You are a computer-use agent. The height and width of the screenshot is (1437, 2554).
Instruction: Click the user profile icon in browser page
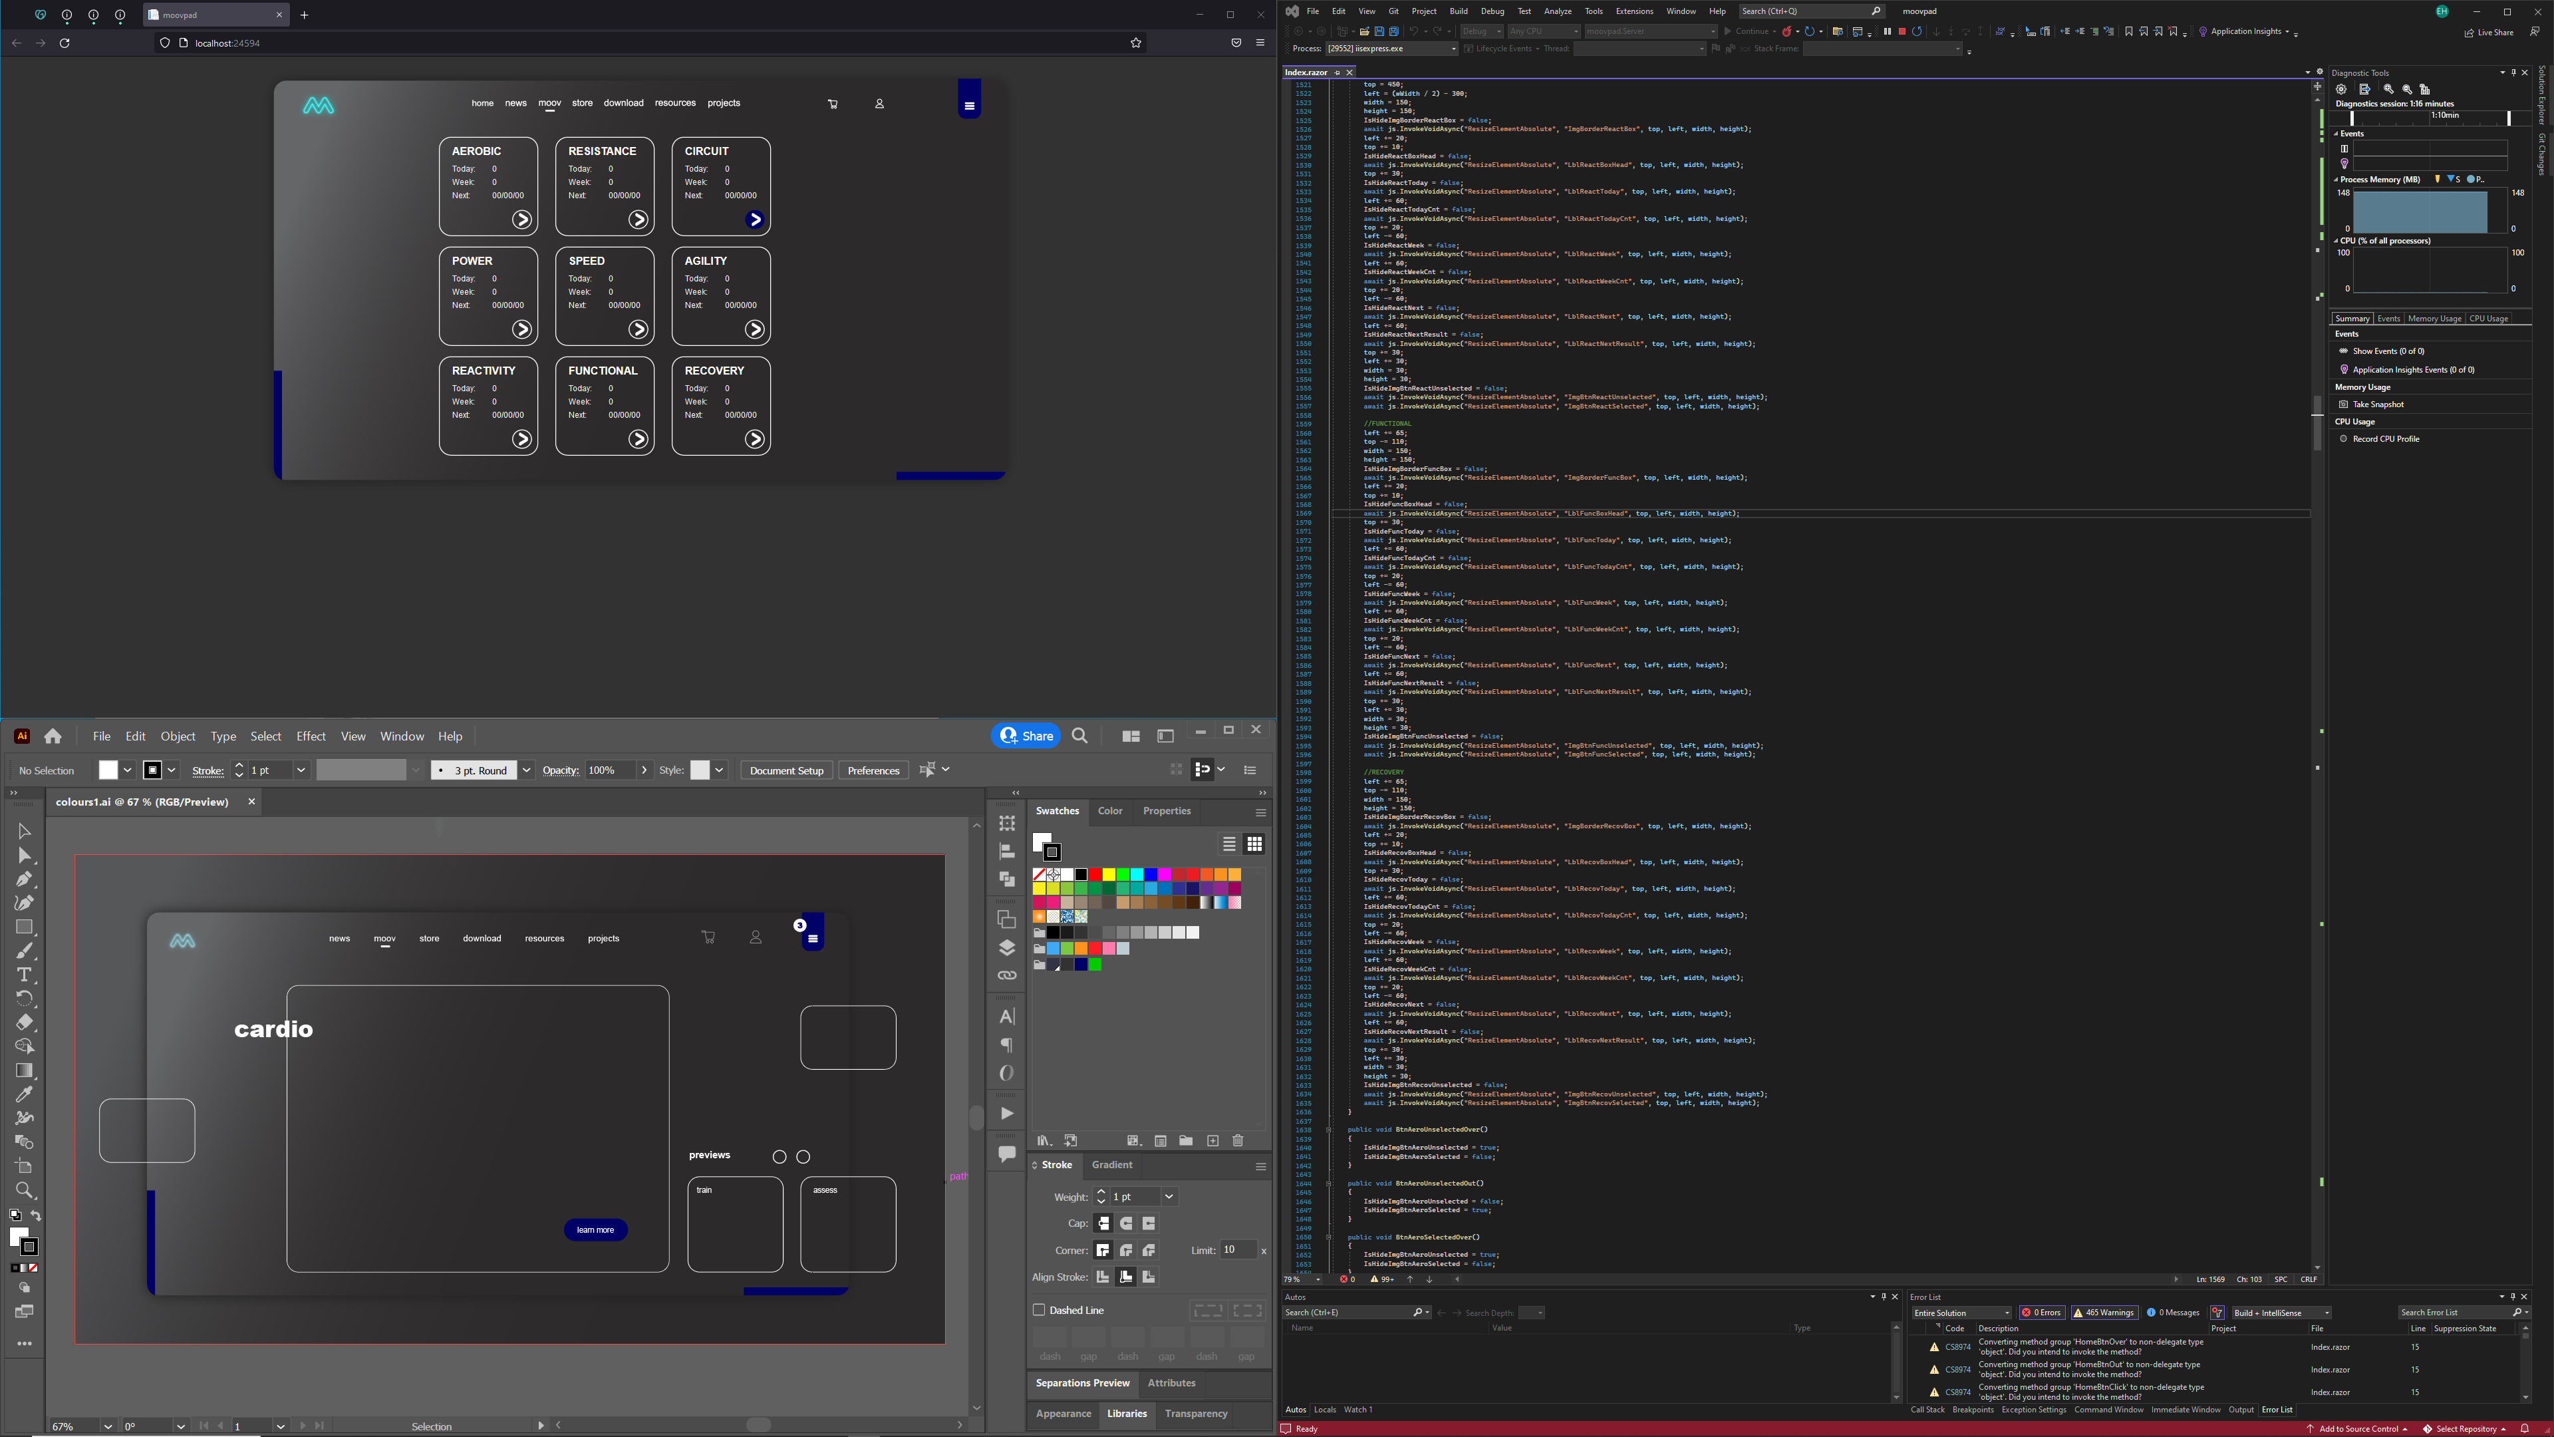[x=879, y=103]
